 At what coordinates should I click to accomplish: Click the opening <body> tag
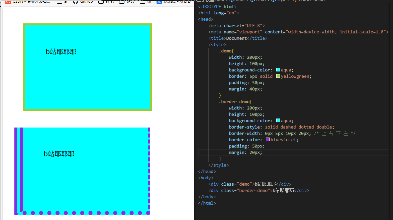click(205, 178)
